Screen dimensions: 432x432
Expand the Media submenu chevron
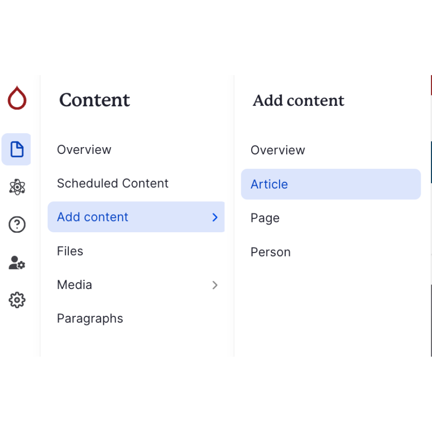coord(215,285)
